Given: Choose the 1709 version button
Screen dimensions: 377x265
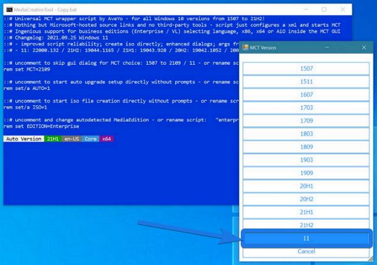Looking at the screenshot, I should tap(306, 121).
